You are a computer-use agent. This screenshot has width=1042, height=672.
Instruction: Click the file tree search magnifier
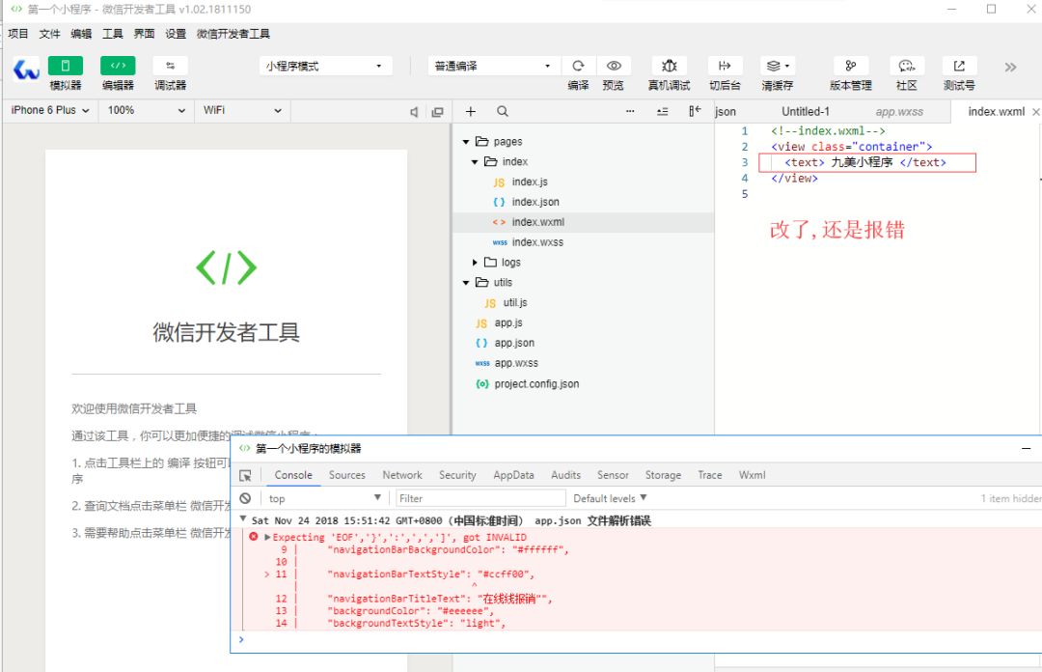tap(503, 111)
